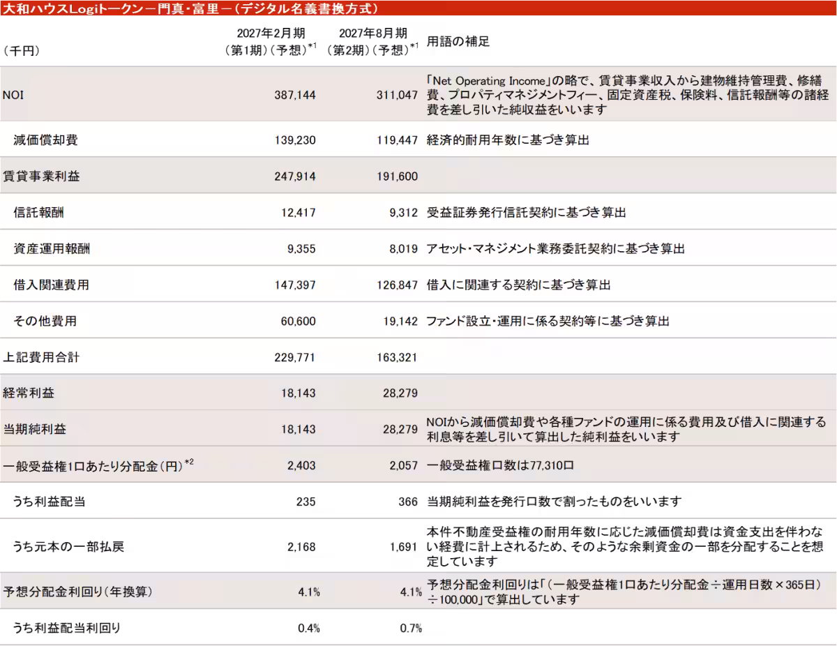Image resolution: width=837 pixels, height=646 pixels.
Task: Click second-period yield 4.1%
Action: pyautogui.click(x=411, y=592)
